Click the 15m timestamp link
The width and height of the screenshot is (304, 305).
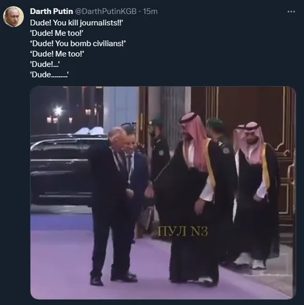(x=150, y=11)
